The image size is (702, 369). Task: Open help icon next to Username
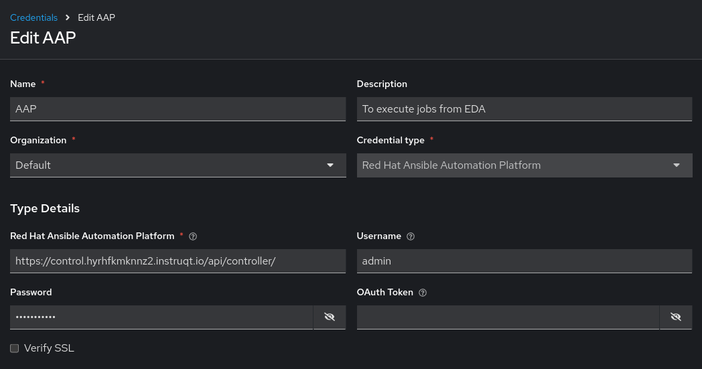pos(411,236)
